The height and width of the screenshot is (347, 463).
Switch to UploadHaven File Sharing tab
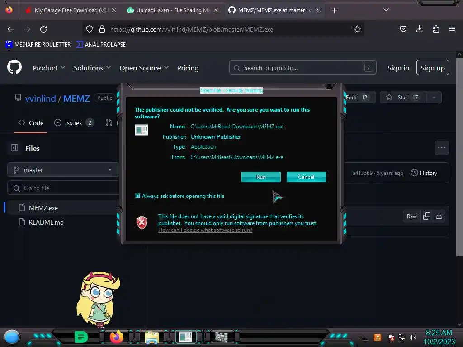(x=172, y=10)
